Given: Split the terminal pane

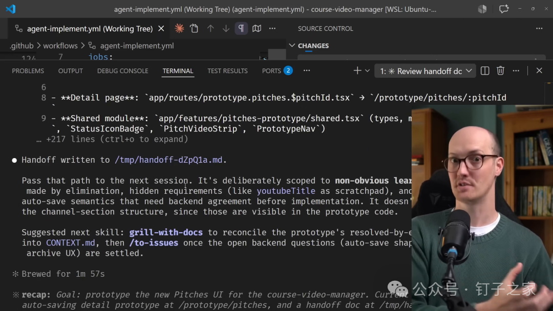Looking at the screenshot, I should click(x=485, y=71).
